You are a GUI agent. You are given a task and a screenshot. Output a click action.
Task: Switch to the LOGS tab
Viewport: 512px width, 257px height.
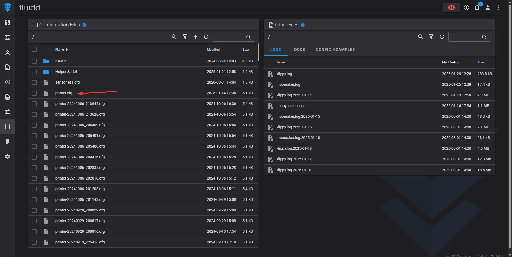tap(276, 50)
